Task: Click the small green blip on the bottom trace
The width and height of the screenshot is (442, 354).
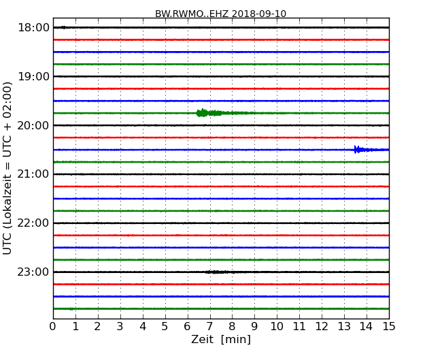Action: pyautogui.click(x=71, y=309)
